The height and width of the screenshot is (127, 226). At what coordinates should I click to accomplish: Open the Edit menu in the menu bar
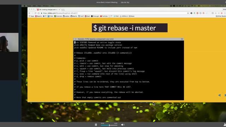point(34,6)
